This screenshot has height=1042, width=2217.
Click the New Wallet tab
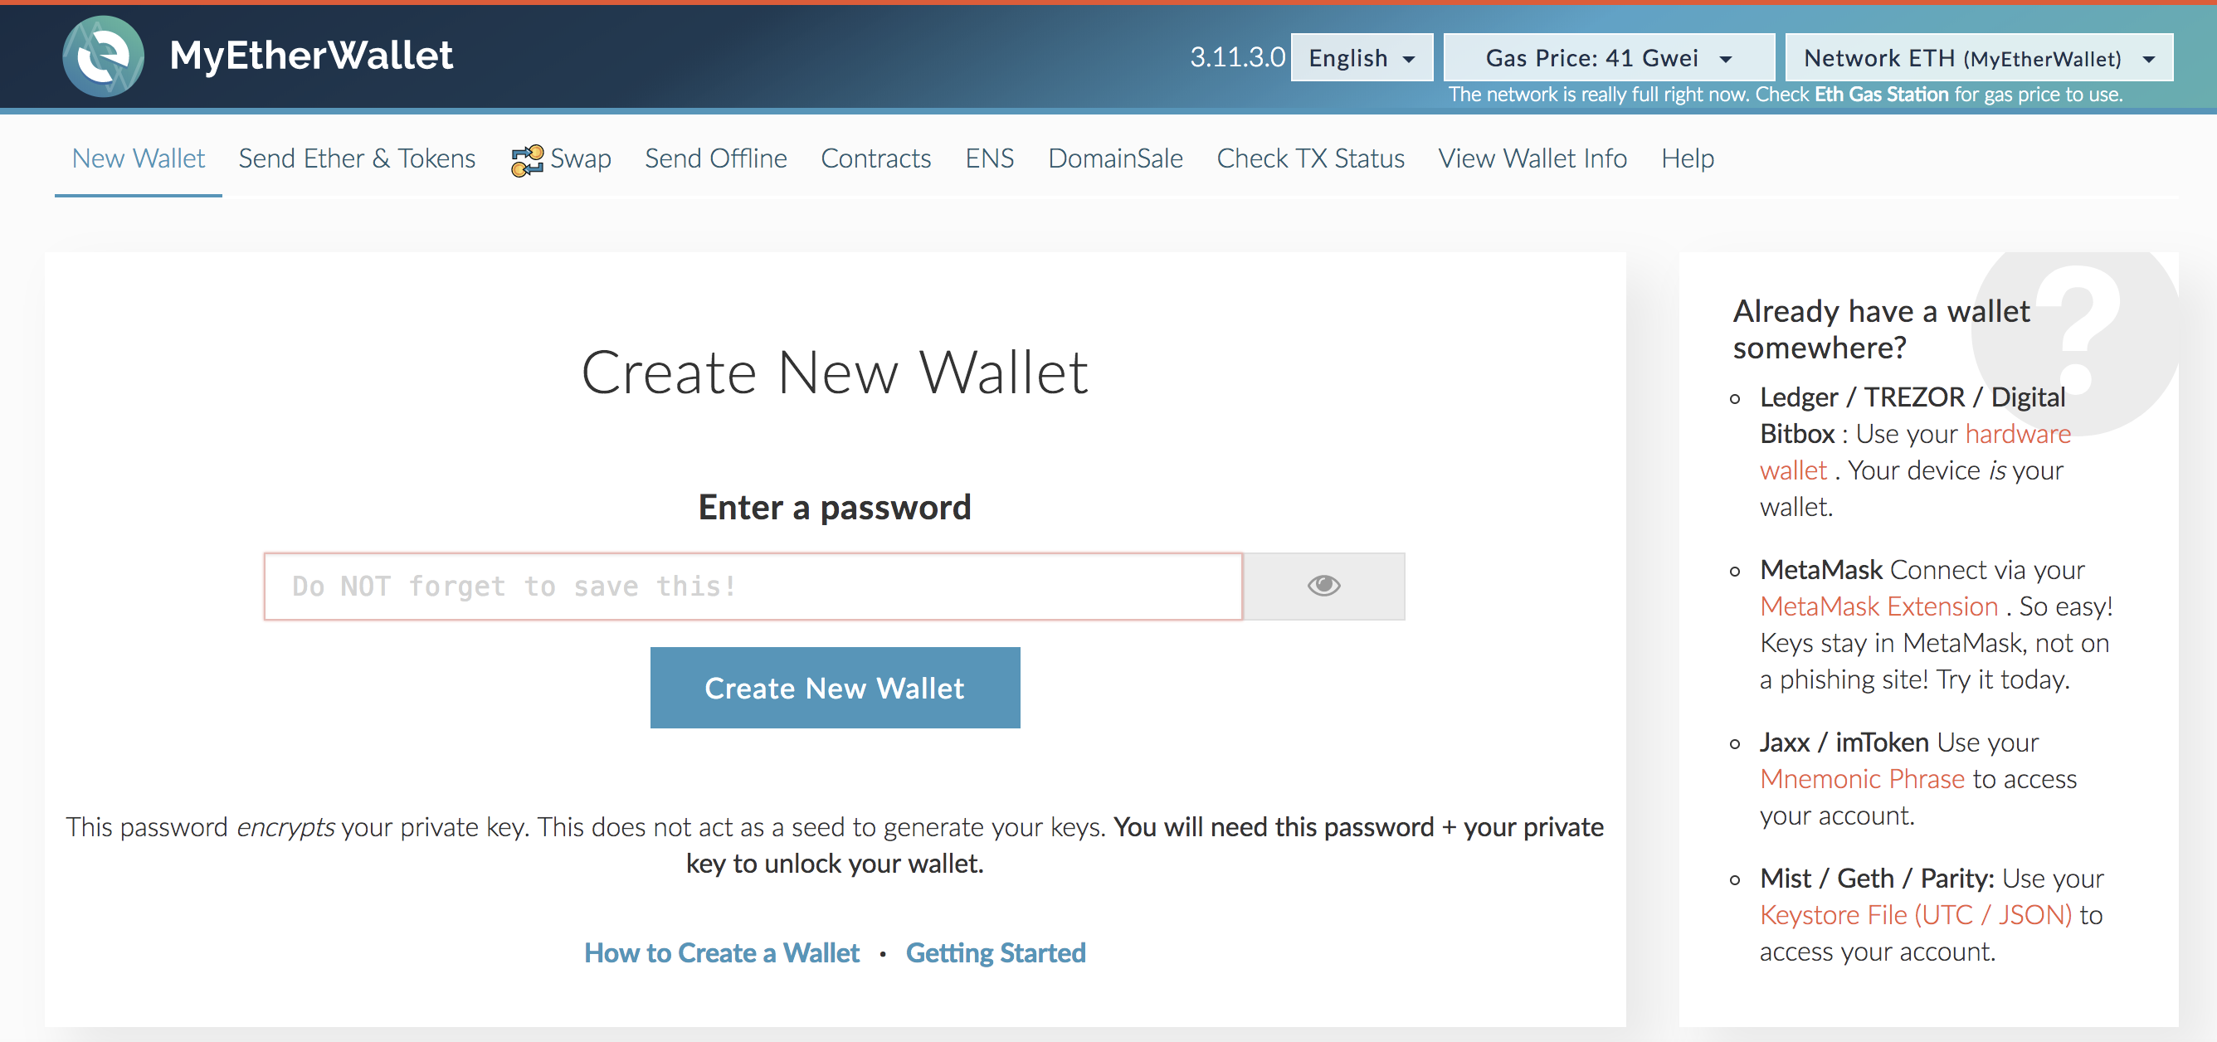point(137,158)
